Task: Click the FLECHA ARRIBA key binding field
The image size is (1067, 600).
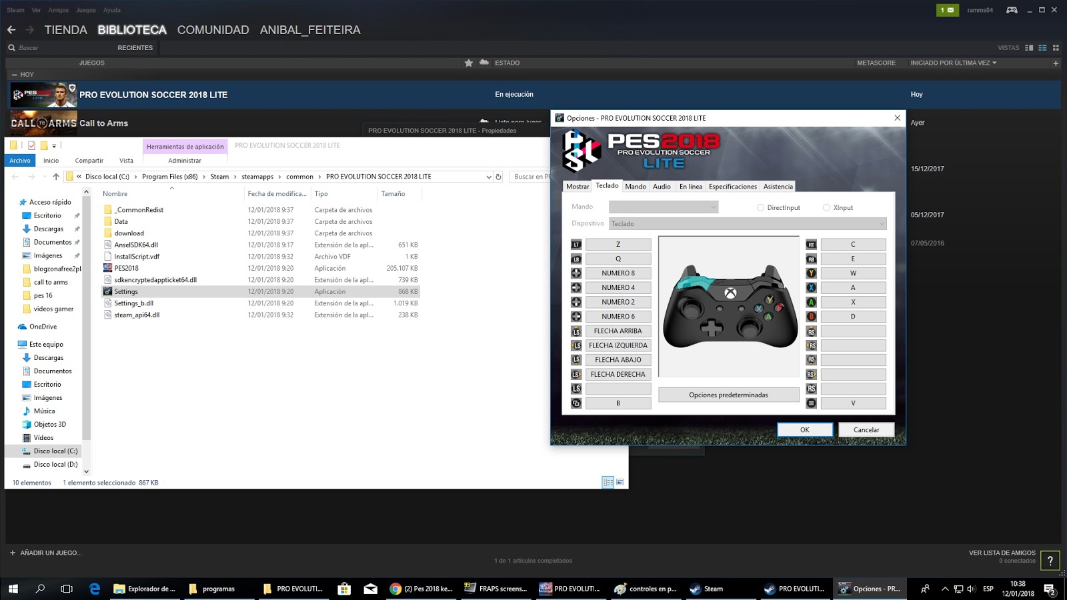Action: coord(618,331)
